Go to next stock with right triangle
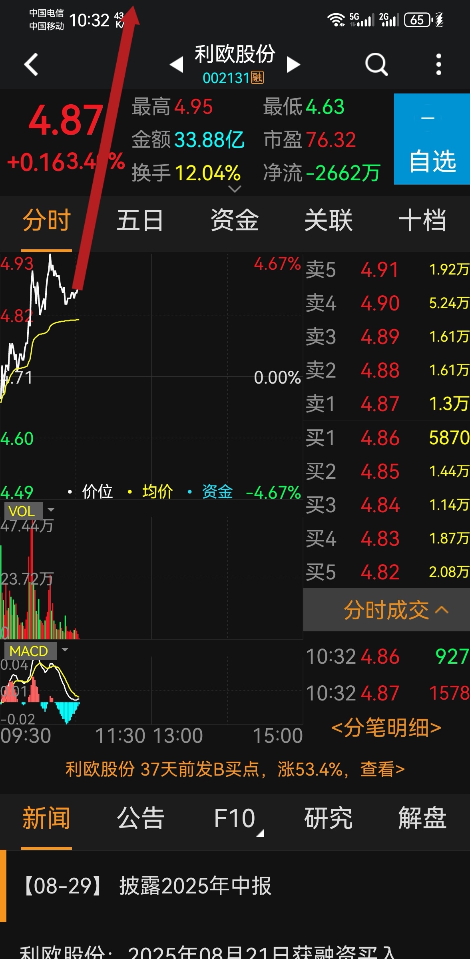Image resolution: width=470 pixels, height=959 pixels. click(x=293, y=64)
